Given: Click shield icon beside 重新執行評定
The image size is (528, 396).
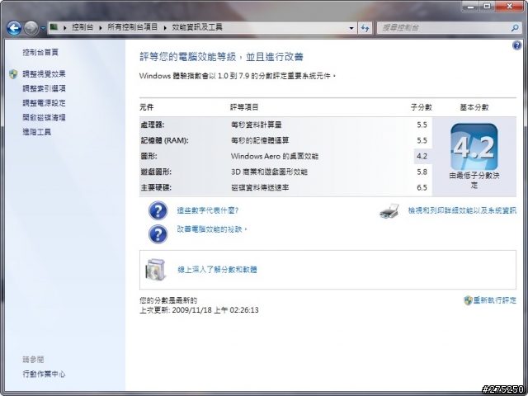Looking at the screenshot, I should click(x=468, y=300).
